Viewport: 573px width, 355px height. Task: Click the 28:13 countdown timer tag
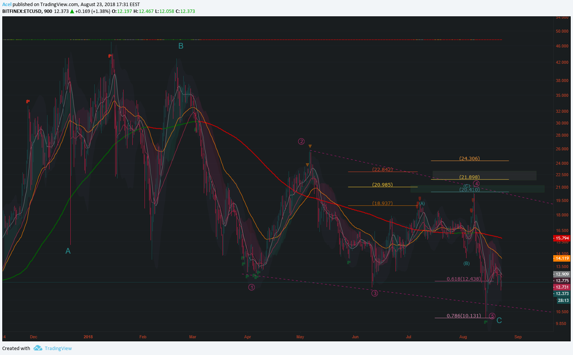(563, 300)
